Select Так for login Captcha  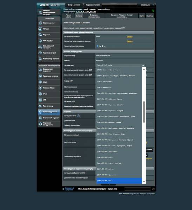[x=98, y=46]
